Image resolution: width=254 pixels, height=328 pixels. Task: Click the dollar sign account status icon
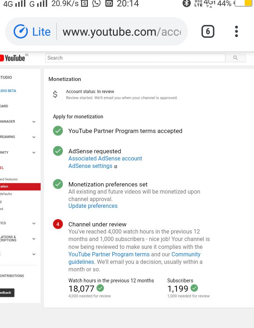pyautogui.click(x=55, y=94)
